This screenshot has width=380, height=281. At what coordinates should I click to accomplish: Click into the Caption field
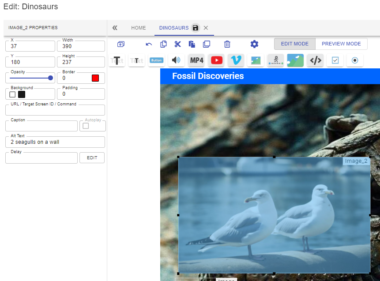[41, 126]
